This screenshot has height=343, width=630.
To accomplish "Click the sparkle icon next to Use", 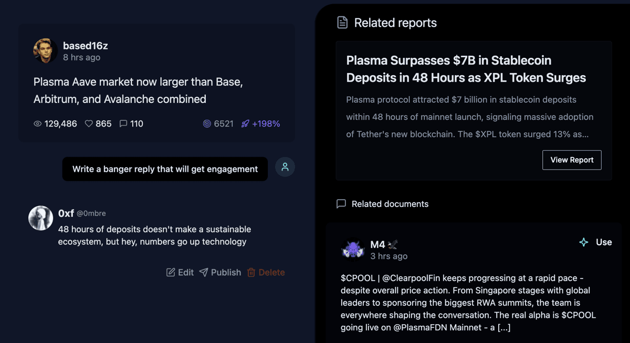I will coord(583,243).
